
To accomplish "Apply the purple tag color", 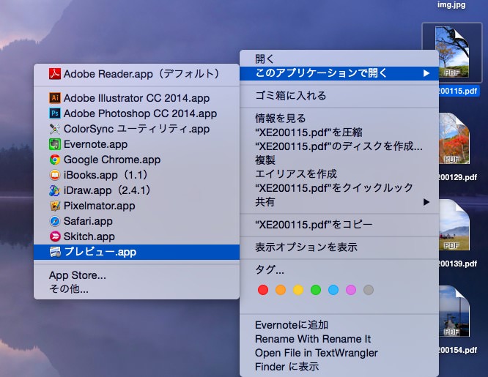I will (x=351, y=290).
